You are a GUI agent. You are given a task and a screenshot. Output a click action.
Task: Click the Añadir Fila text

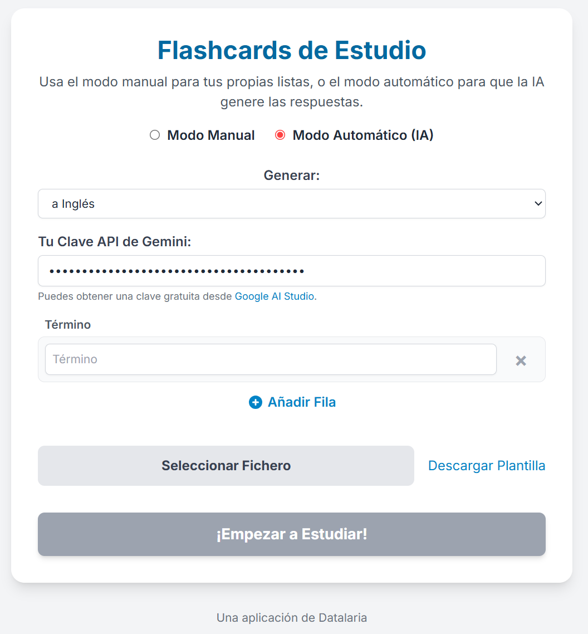[x=302, y=402]
